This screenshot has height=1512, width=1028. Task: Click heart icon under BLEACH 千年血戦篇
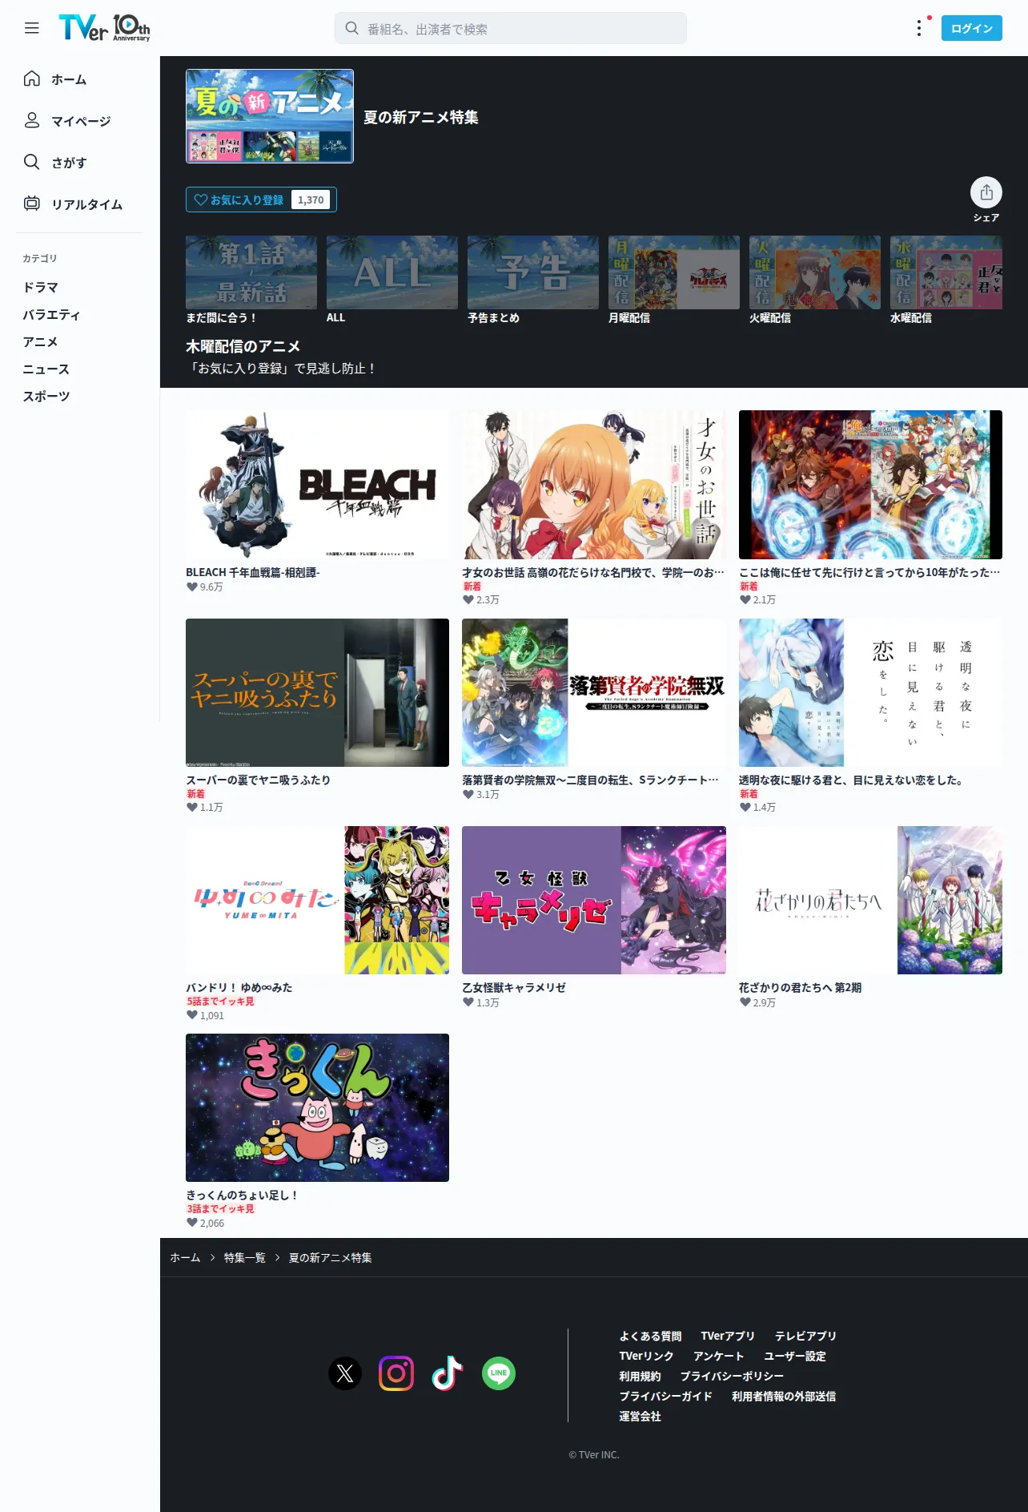(192, 587)
